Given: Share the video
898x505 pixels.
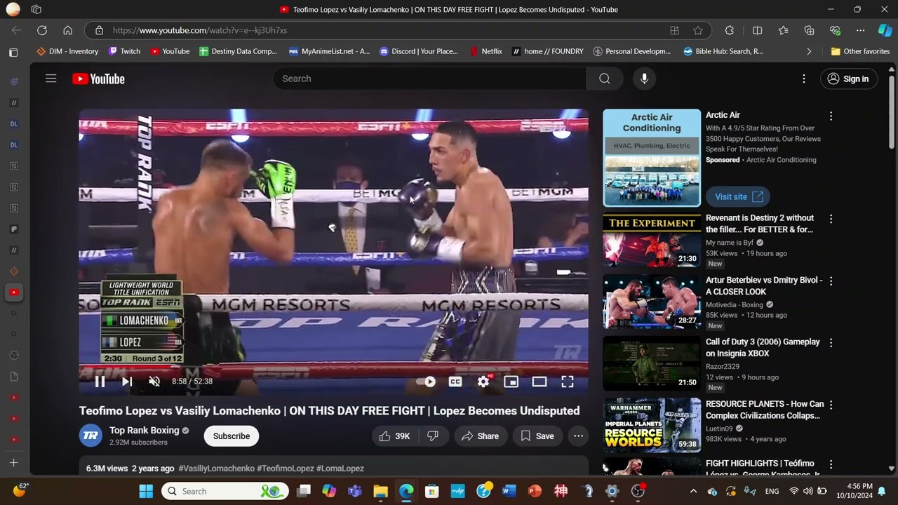Looking at the screenshot, I should [x=481, y=436].
